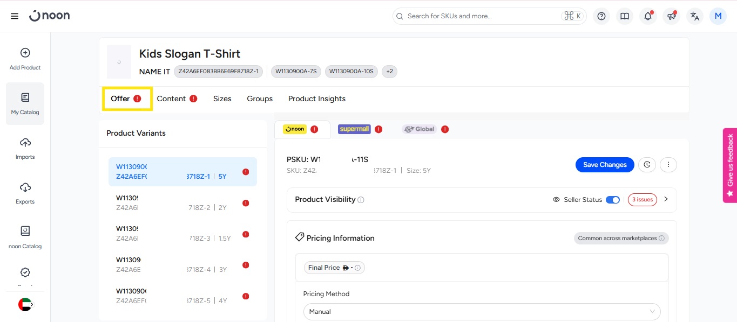737x322 pixels.
Task: Open the three-dot more options menu
Action: [x=668, y=165]
